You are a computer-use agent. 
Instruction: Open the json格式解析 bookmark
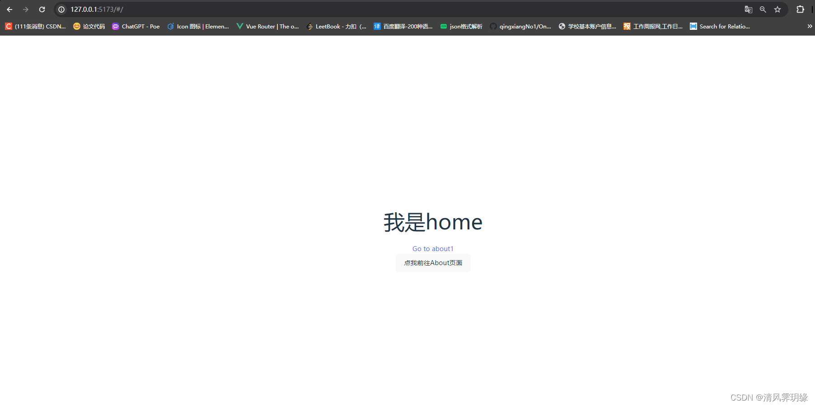pos(461,27)
